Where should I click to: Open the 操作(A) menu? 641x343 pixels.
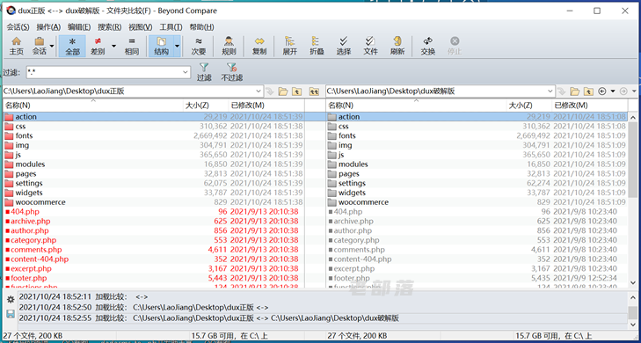tap(48, 27)
